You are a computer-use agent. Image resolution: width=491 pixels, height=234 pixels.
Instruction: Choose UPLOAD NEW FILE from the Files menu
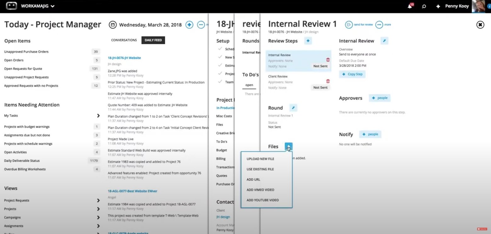pos(260,159)
